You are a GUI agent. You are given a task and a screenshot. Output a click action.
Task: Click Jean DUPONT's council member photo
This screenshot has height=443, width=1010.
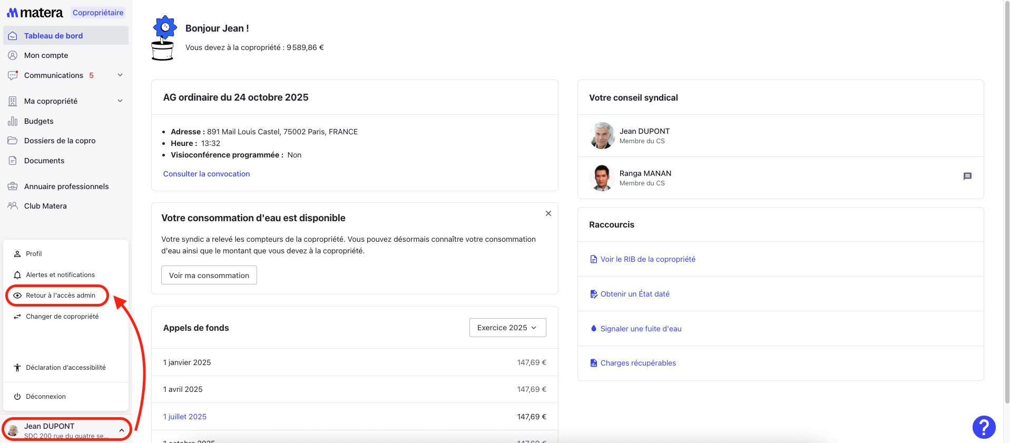602,136
